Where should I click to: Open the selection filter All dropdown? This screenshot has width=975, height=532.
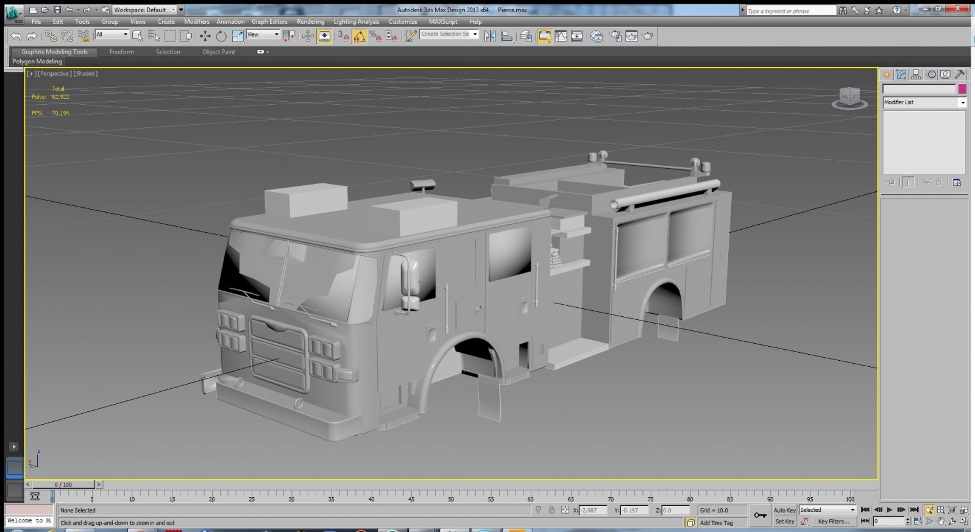[x=112, y=35]
